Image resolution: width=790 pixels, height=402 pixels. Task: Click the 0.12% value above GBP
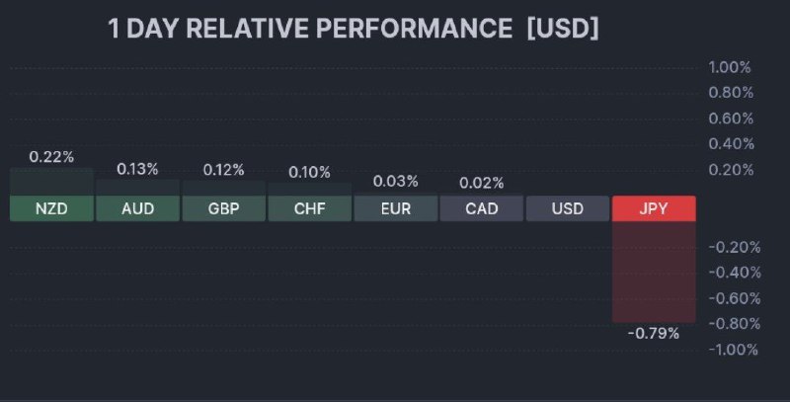(x=224, y=170)
